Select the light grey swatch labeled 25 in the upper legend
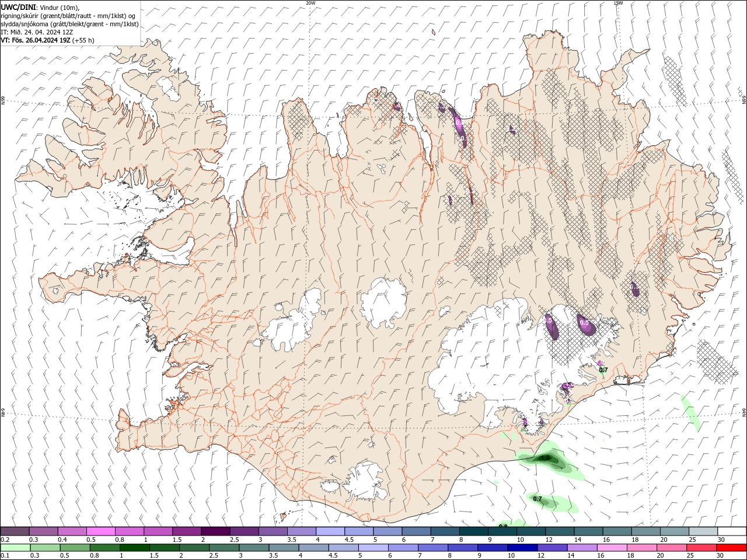The image size is (747, 560). tap(703, 531)
